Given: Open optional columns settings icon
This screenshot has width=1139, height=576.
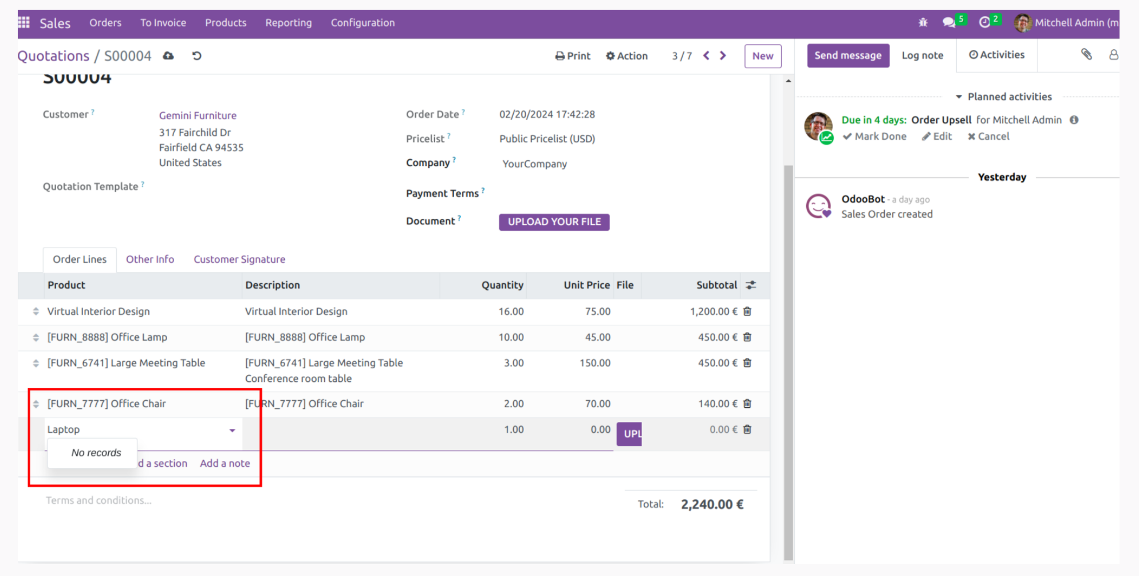Looking at the screenshot, I should point(751,285).
